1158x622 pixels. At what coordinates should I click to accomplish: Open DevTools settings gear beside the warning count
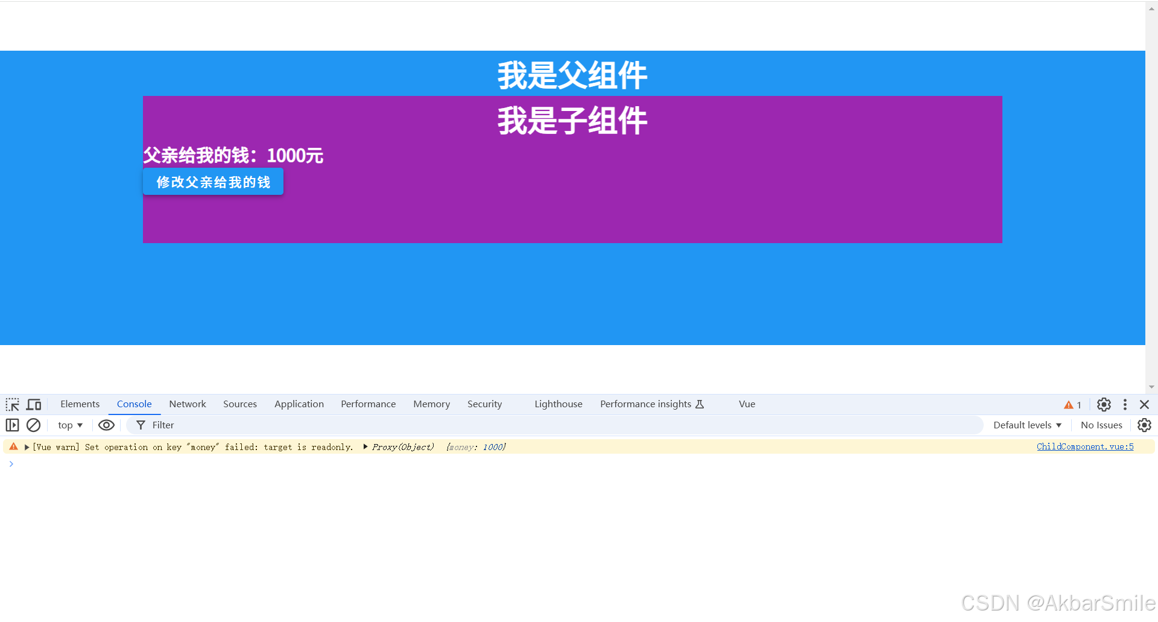click(1104, 404)
